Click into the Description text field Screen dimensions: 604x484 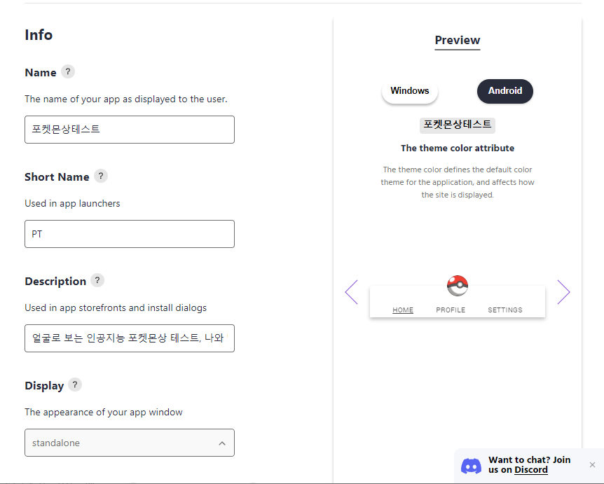pyautogui.click(x=130, y=338)
